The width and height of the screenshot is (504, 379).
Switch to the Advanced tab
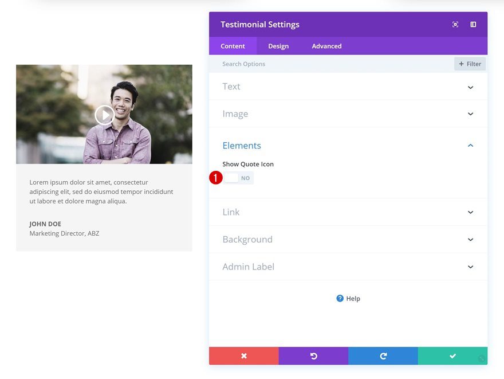point(326,46)
